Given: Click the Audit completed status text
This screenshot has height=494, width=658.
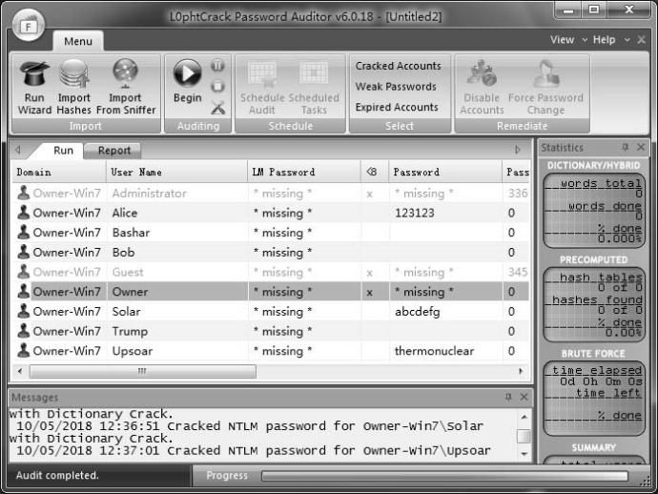Looking at the screenshot, I should pyautogui.click(x=57, y=475).
